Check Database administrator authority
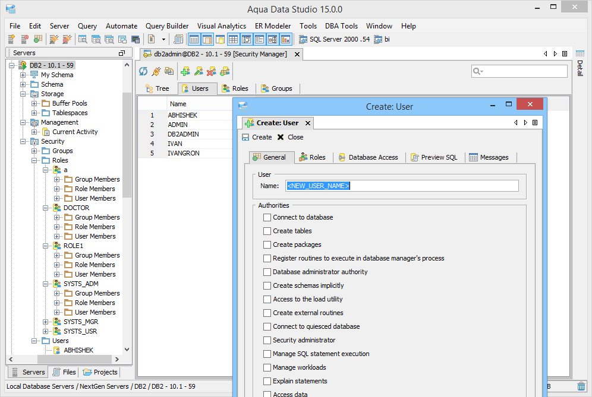 267,272
